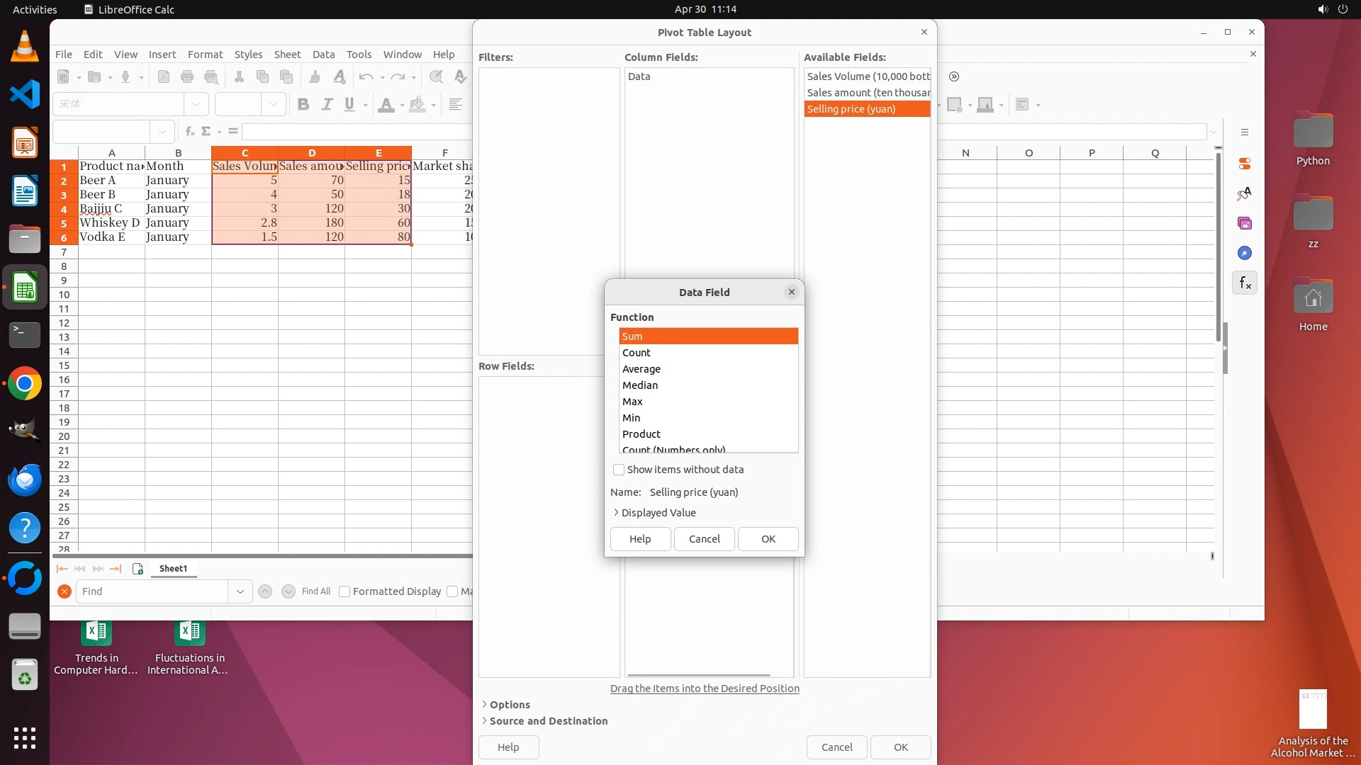Click the Function Wizard fx icon
Screen dimensions: 1361x765
pos(189,132)
